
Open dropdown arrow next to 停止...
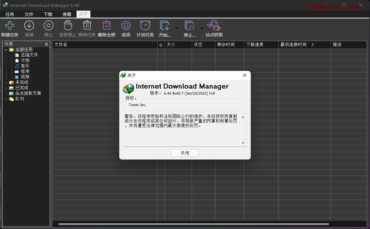tap(202, 28)
